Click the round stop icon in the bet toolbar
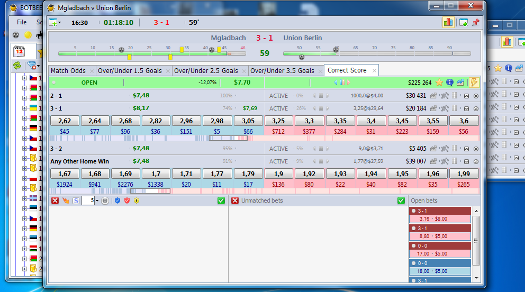 tap(105, 200)
